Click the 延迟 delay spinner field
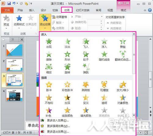153x136 pixels. click(95, 28)
